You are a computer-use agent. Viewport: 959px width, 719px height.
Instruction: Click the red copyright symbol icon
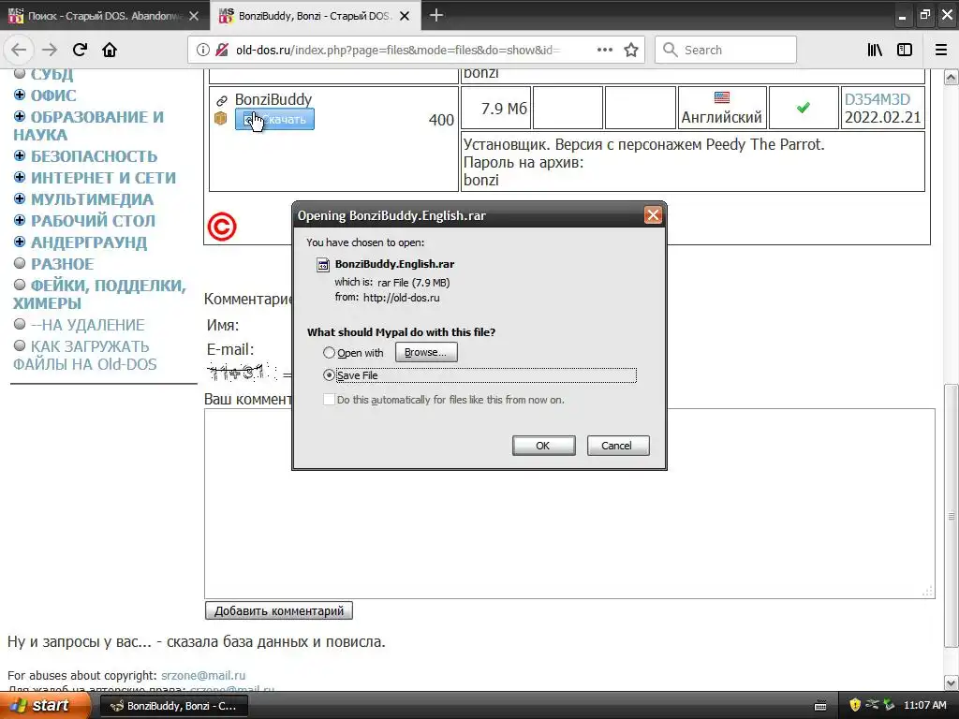point(222,227)
